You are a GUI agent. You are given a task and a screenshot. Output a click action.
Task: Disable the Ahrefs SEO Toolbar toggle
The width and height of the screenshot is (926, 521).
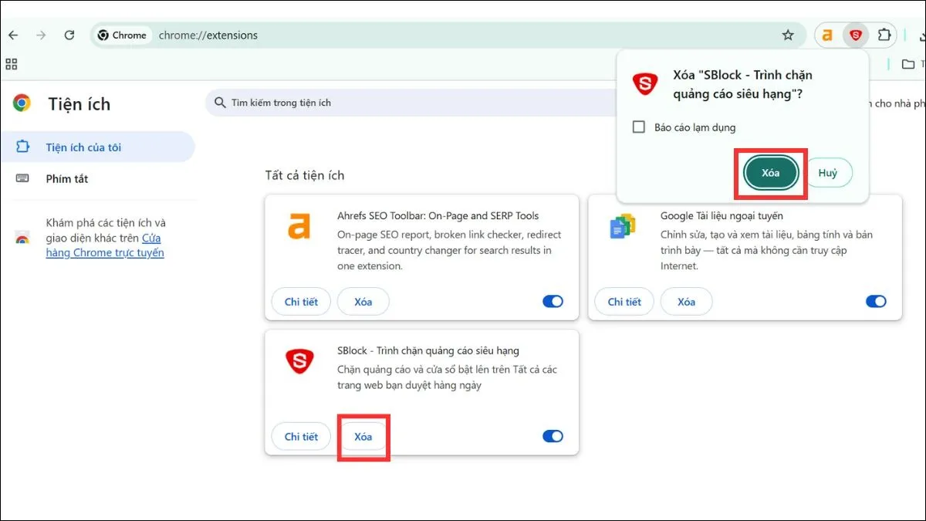(553, 302)
